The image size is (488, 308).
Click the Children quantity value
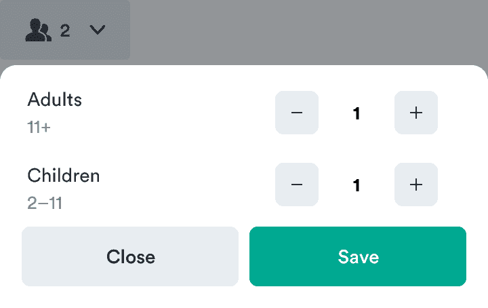point(357,185)
